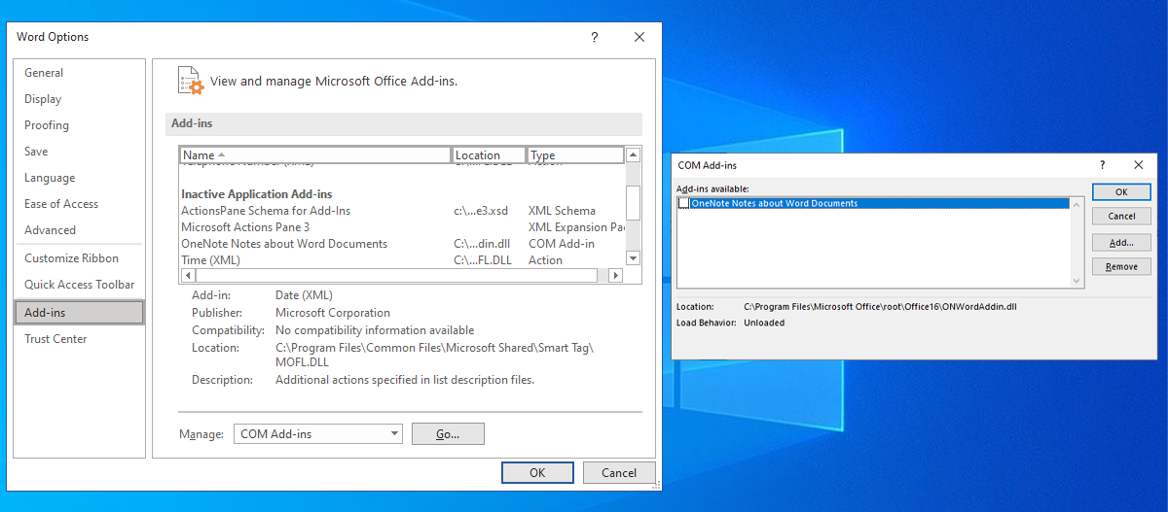Select OneNote Notes row in Word Options list
The image size is (1168, 512).
point(402,244)
